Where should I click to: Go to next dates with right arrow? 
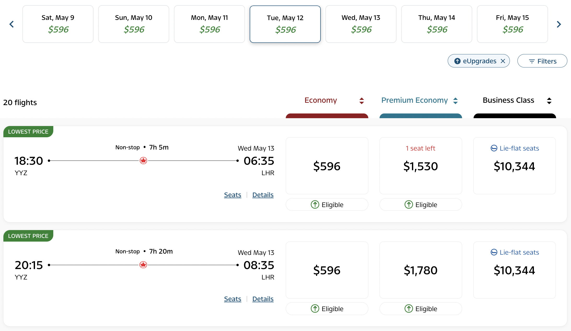pyautogui.click(x=559, y=24)
